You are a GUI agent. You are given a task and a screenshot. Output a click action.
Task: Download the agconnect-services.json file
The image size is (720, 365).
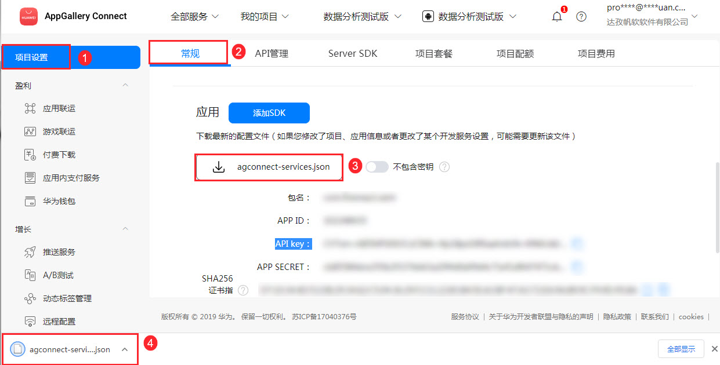(269, 167)
